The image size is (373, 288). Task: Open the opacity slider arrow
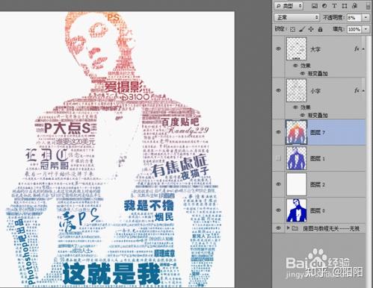(x=366, y=17)
